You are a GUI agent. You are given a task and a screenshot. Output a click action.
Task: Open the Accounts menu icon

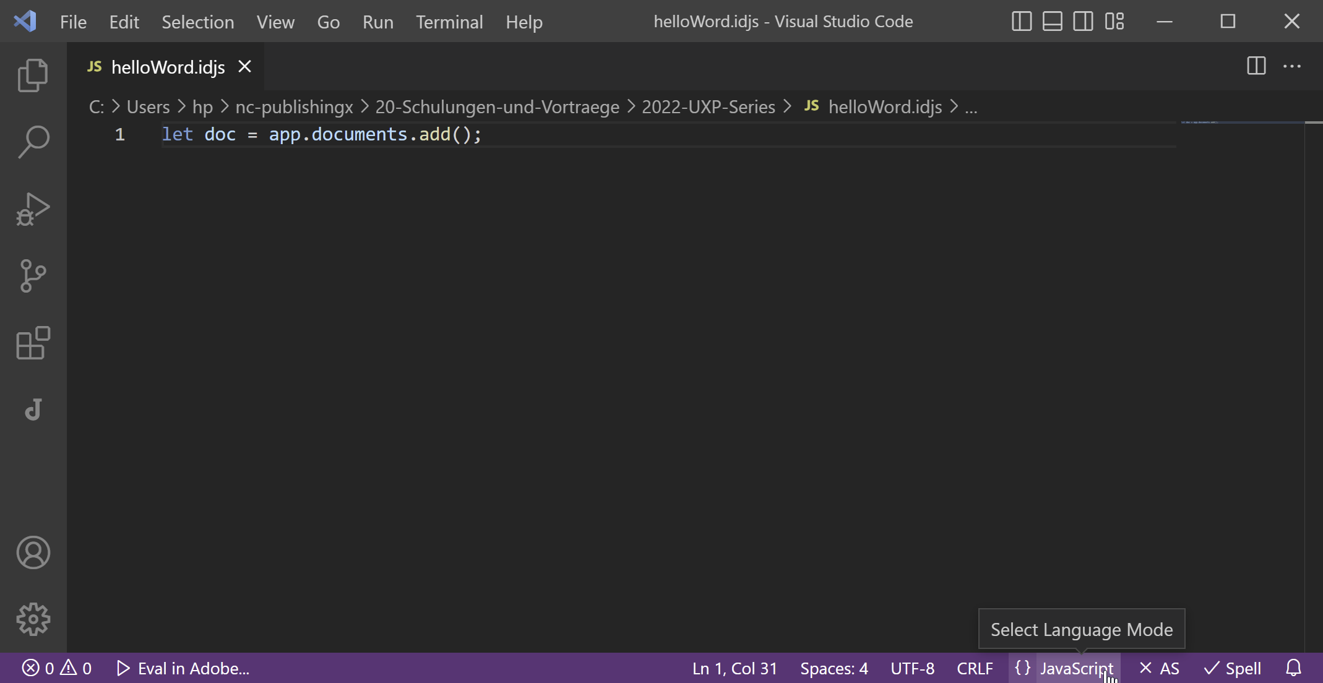click(33, 552)
